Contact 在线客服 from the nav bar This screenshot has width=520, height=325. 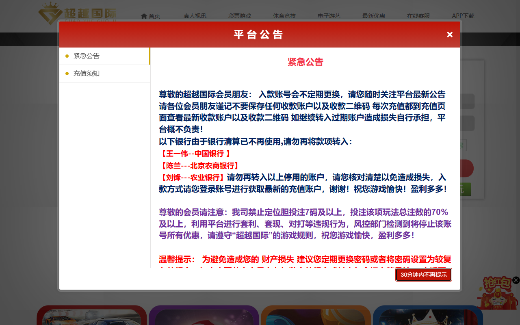[418, 16]
